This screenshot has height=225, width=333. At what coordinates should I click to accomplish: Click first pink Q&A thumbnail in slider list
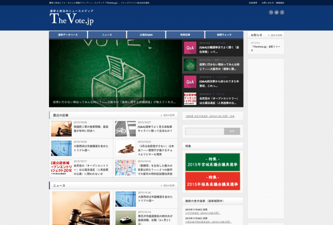coord(190,48)
